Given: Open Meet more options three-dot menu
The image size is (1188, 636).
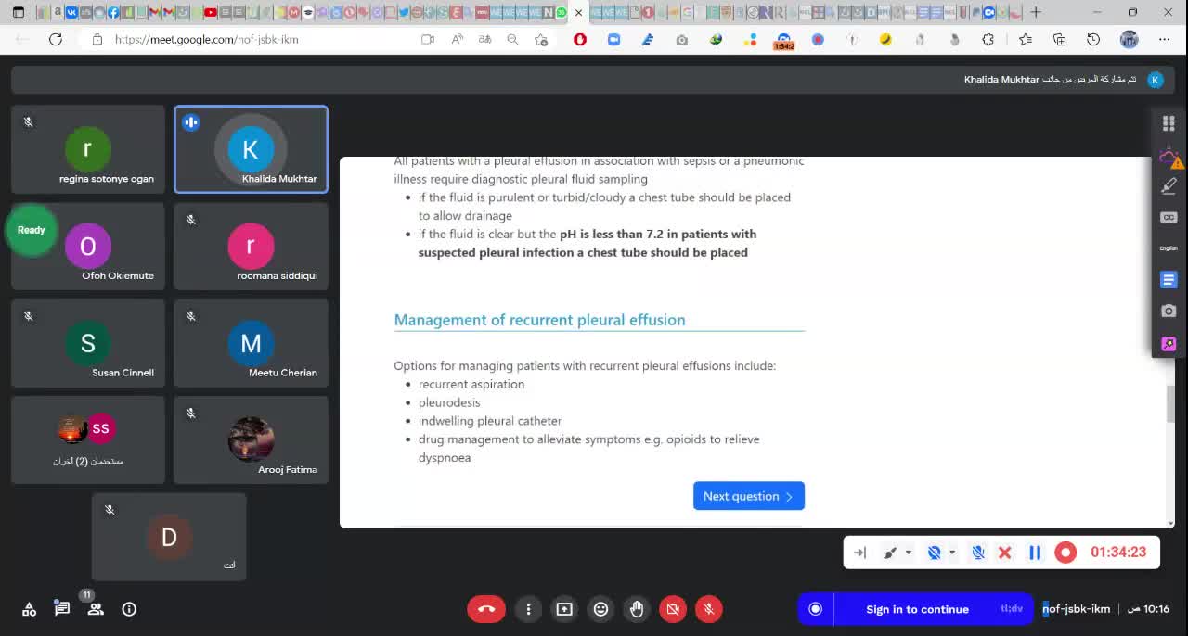Looking at the screenshot, I should 528,609.
